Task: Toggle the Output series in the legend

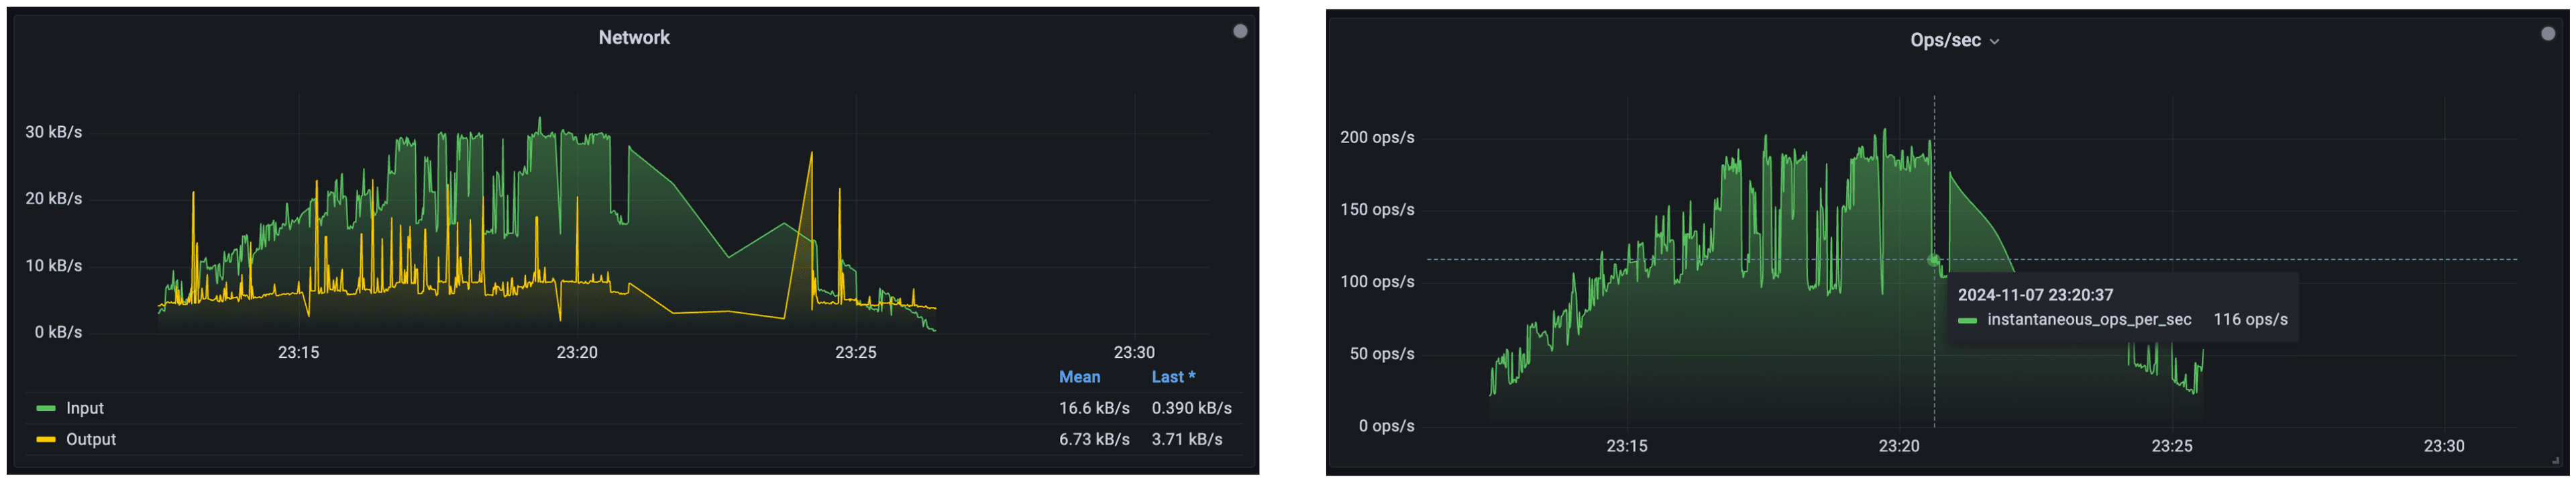Action: [x=91, y=439]
